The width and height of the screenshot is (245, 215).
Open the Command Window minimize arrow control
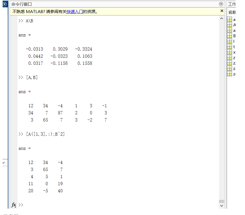pyautogui.click(x=221, y=4)
